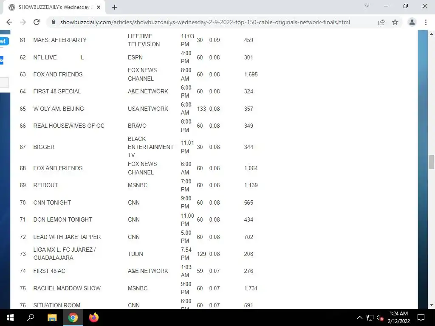Open the notification center icon
435x326 pixels.
point(421,318)
